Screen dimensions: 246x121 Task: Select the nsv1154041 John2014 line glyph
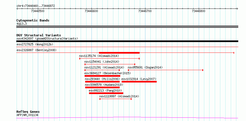pyautogui.click(x=110, y=64)
